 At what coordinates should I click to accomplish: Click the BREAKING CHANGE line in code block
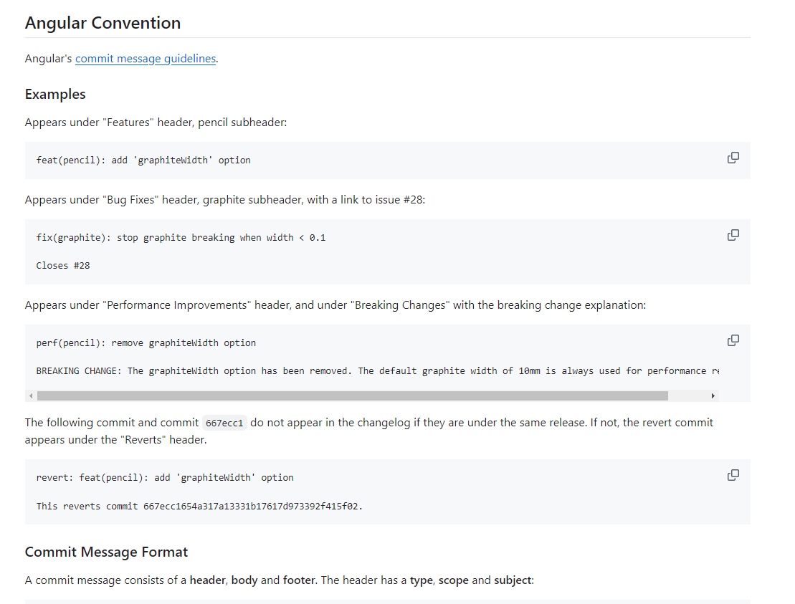coord(377,371)
